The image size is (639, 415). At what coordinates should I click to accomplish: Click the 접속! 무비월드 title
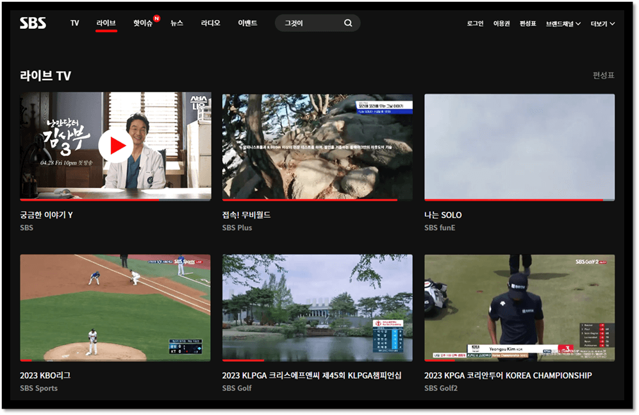point(247,215)
